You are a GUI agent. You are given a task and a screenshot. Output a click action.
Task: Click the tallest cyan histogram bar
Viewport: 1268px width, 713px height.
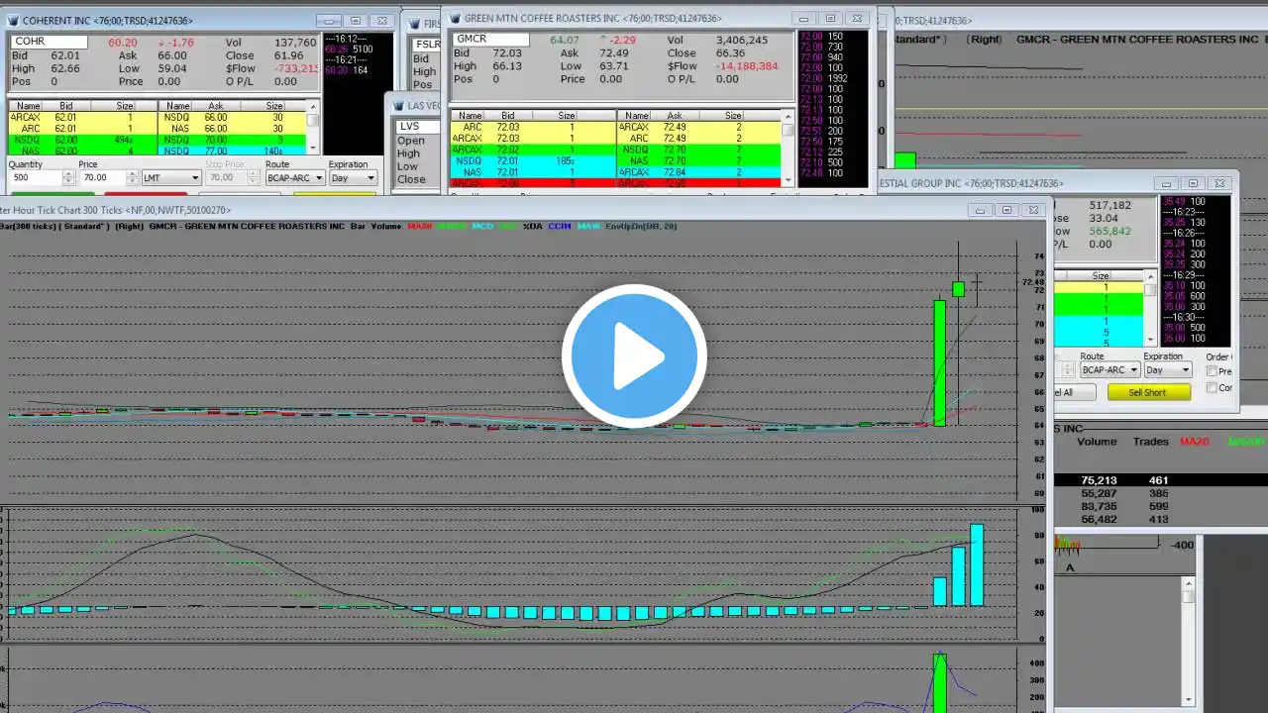point(977,564)
